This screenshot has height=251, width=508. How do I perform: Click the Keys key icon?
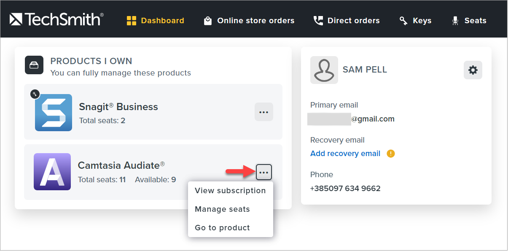point(403,21)
